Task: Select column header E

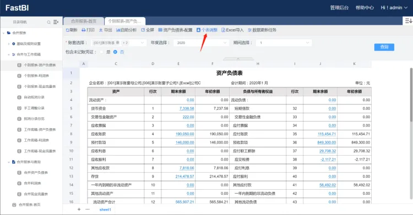Action: [x=178, y=64]
